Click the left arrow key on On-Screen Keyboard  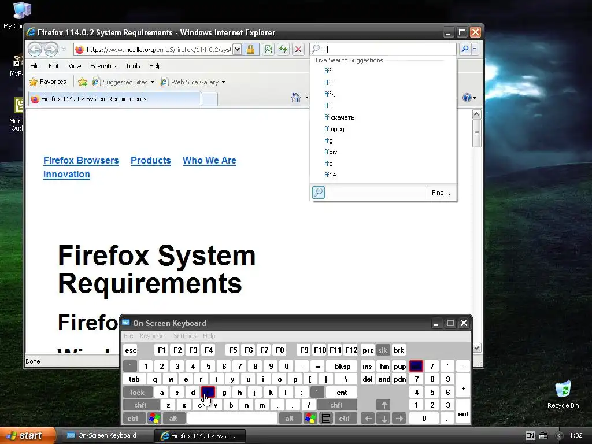click(x=368, y=419)
